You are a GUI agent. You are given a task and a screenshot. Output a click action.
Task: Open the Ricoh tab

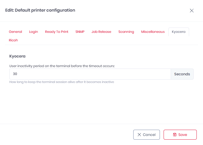[x=13, y=40]
